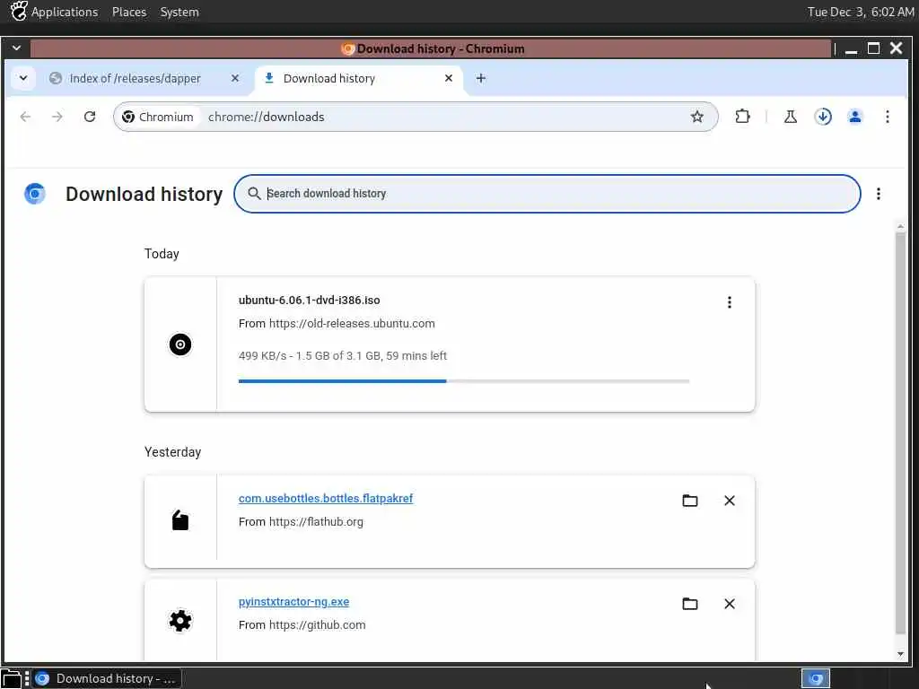The height and width of the screenshot is (689, 919).
Task: Remove com.usebottles.bottles.flatpakref from list
Action: click(x=729, y=501)
